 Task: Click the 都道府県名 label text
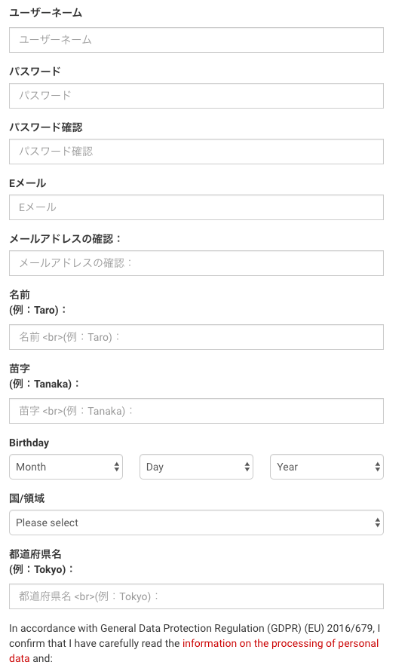click(35, 554)
